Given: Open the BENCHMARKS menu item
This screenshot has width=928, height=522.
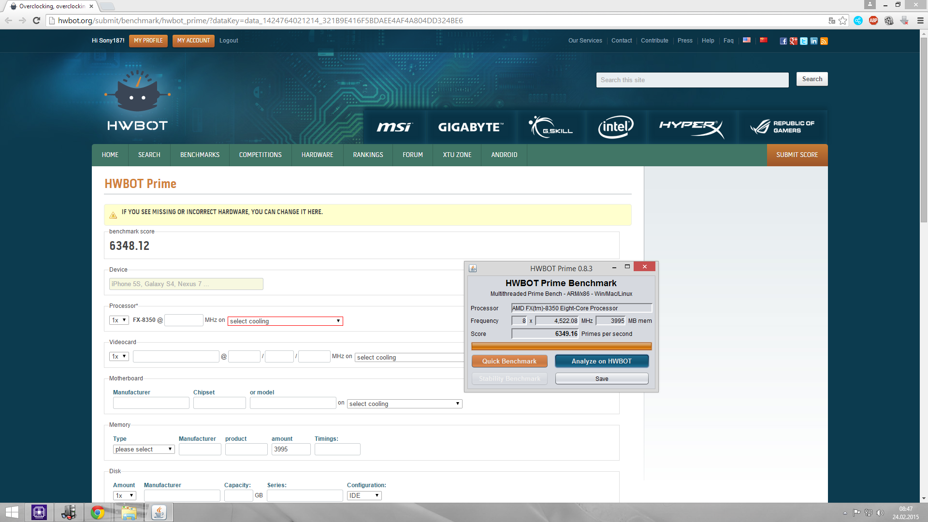Looking at the screenshot, I should [200, 155].
